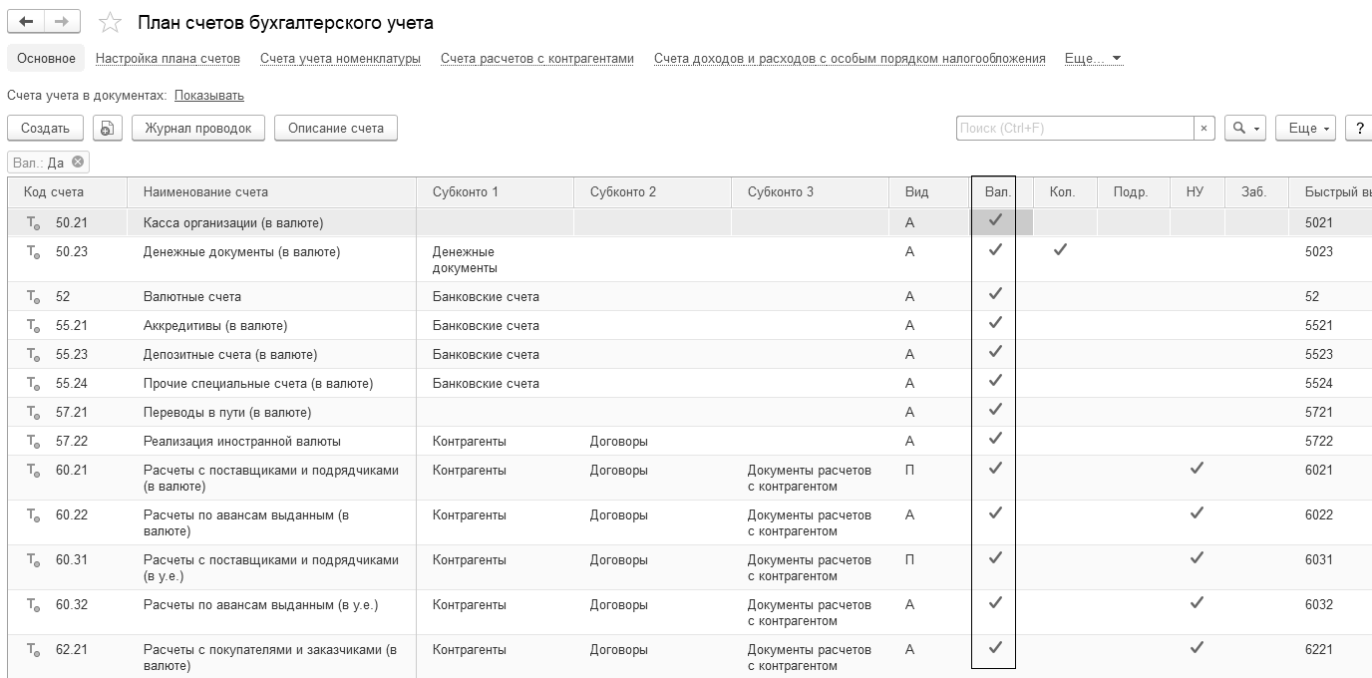This screenshot has width=1372, height=678.
Task: Click the 'Создать' button
Action: click(45, 129)
